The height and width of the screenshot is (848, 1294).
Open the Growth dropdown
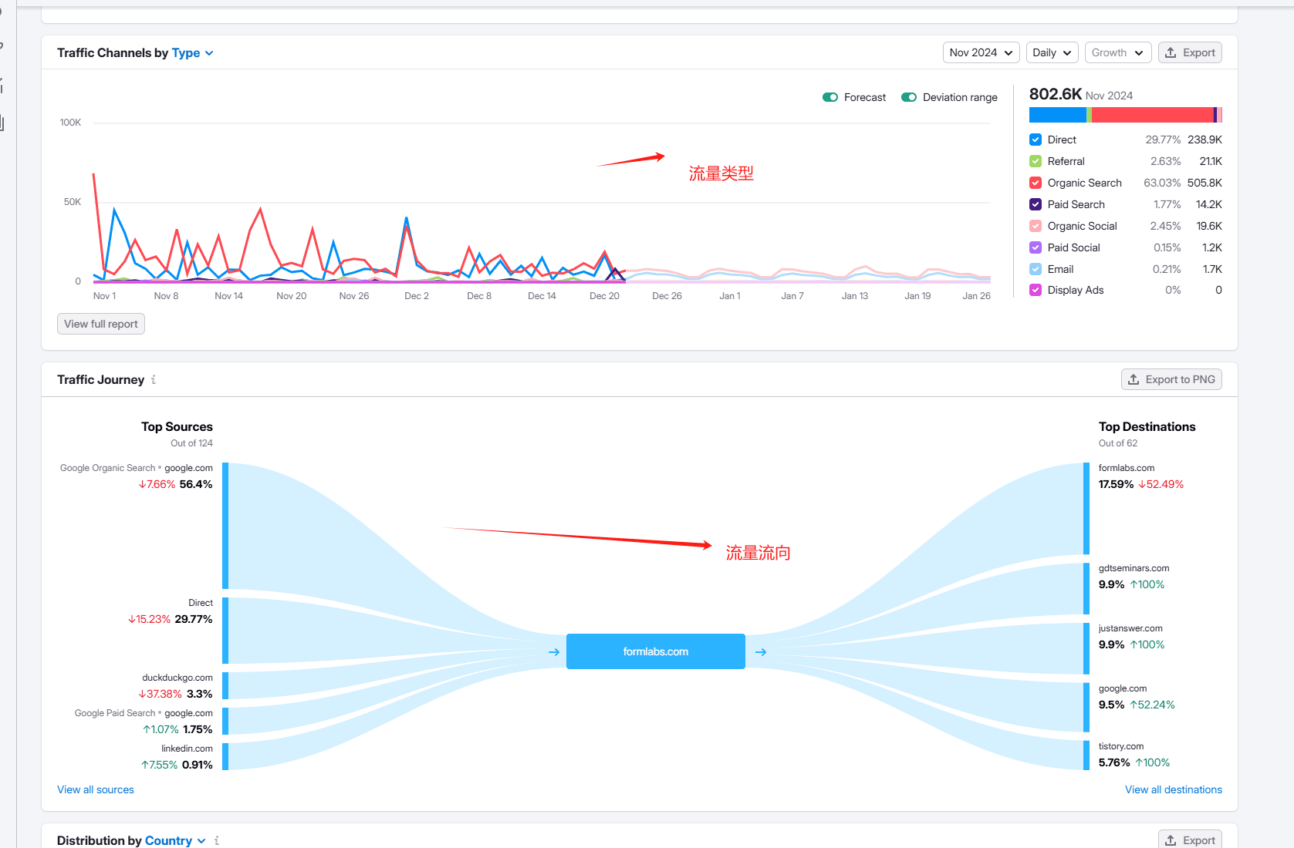(1118, 52)
